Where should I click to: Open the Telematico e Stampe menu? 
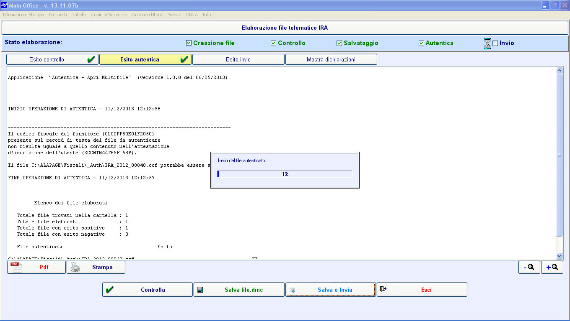[x=23, y=15]
